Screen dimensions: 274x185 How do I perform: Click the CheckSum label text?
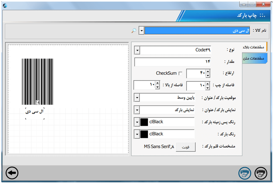pyautogui.click(x=166, y=73)
